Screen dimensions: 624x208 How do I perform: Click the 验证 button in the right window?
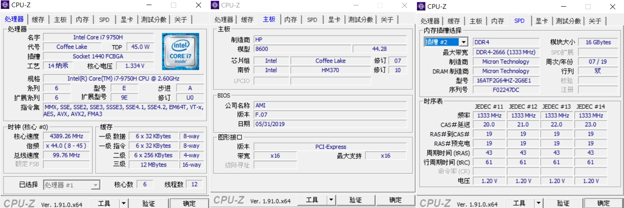pos(563,203)
